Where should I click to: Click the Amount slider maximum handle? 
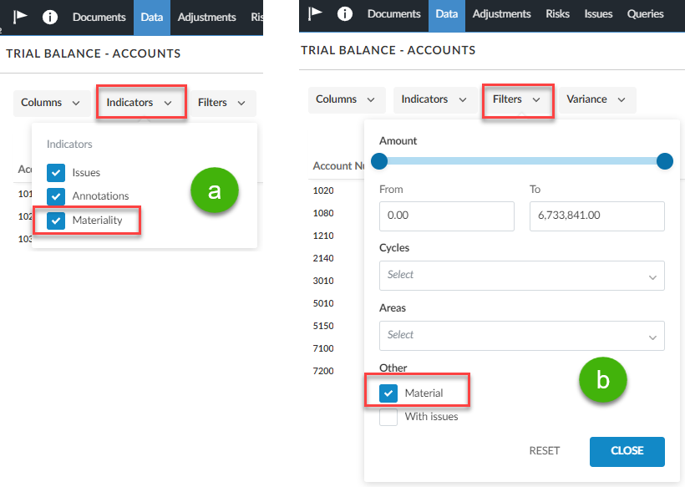coord(664,161)
